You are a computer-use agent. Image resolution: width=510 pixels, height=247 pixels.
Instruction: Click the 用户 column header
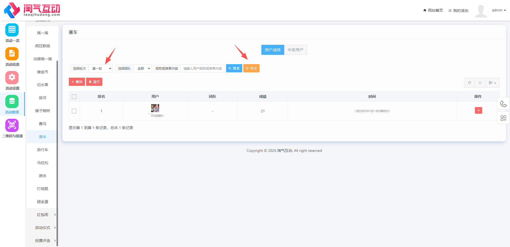coord(155,96)
